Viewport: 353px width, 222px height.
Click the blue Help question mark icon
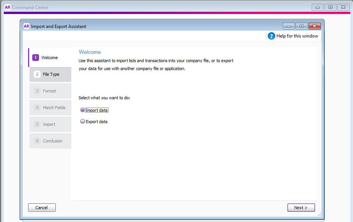click(x=271, y=36)
